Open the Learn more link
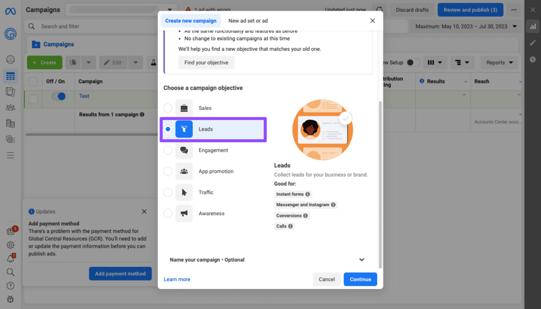The width and height of the screenshot is (541, 309). tap(177, 279)
